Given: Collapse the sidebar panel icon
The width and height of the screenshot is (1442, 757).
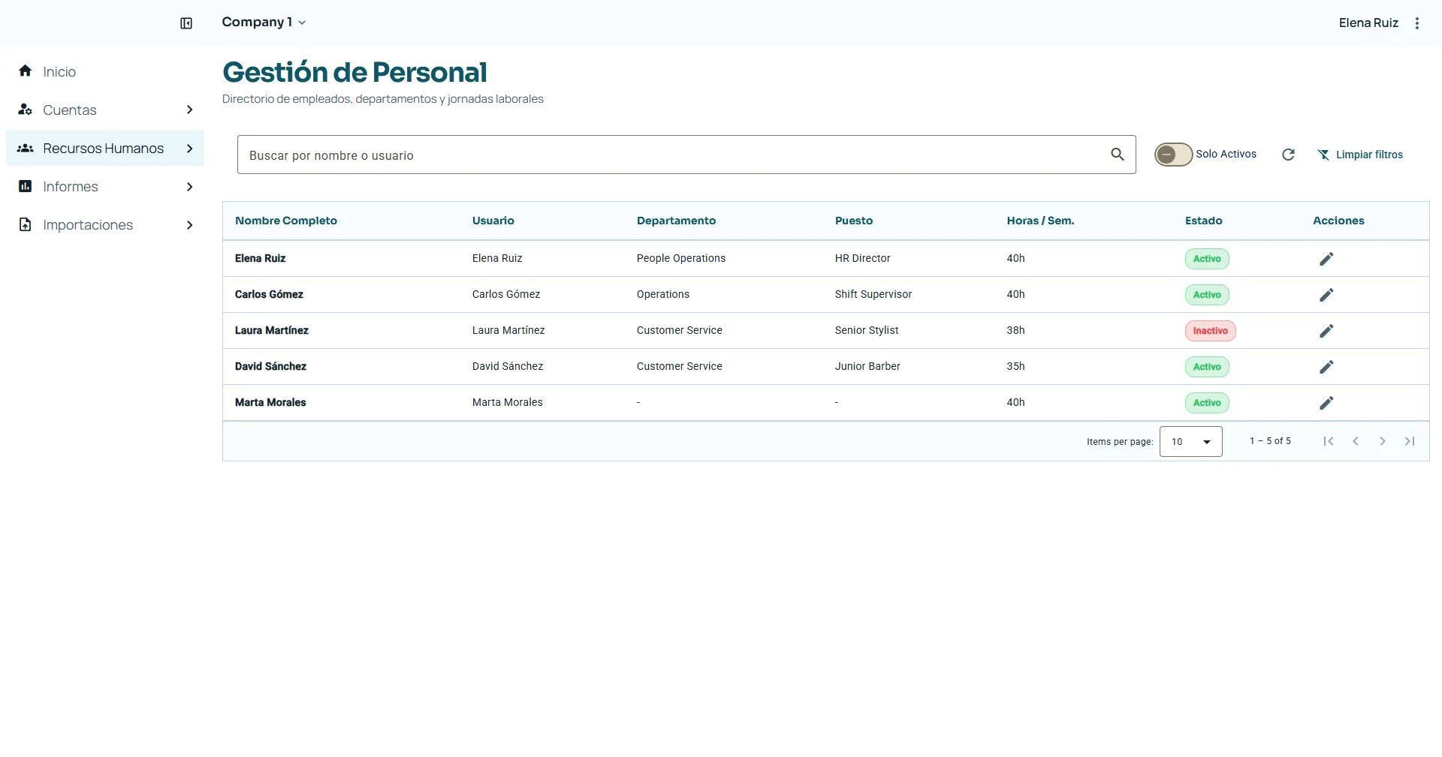Looking at the screenshot, I should click(186, 23).
